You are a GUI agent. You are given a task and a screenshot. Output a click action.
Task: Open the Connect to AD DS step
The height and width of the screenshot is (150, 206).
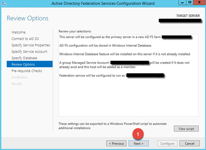(25, 39)
